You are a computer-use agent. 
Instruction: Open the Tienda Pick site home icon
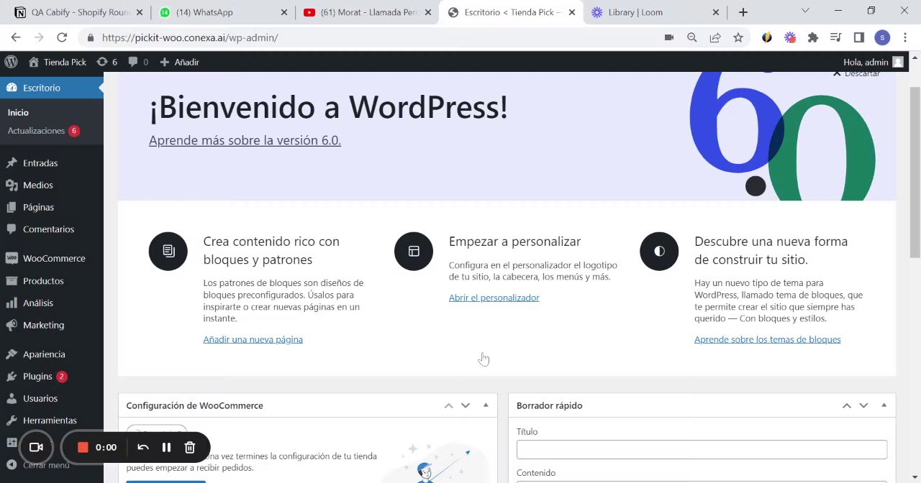pyautogui.click(x=34, y=62)
